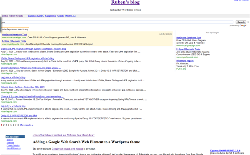Open the Hibernate repair sidebar ad
Screen dimensions: 250x155
coord(185,61)
